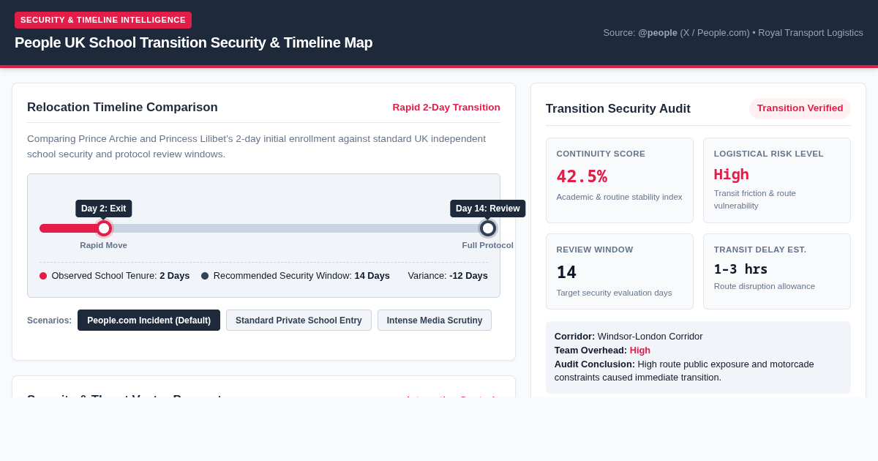Click the Continuity Score 42.5% value
Image resolution: width=878 pixels, height=461 pixels.
point(582,176)
